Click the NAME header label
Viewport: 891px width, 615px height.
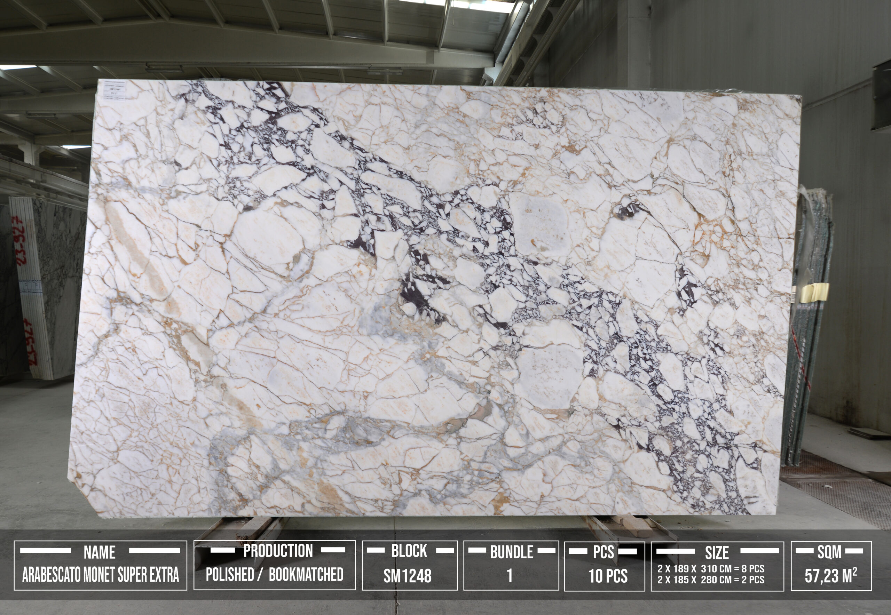point(100,553)
